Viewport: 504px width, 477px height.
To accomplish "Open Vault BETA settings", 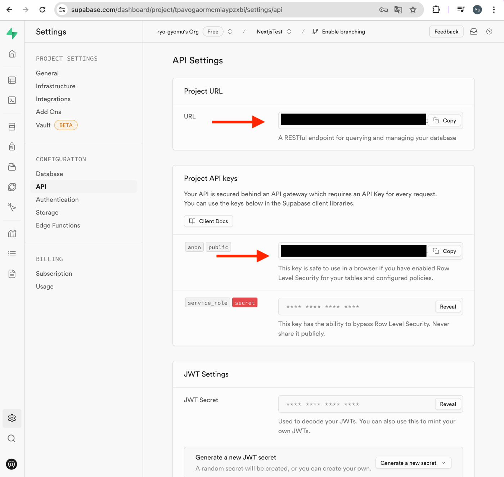I will click(x=57, y=125).
